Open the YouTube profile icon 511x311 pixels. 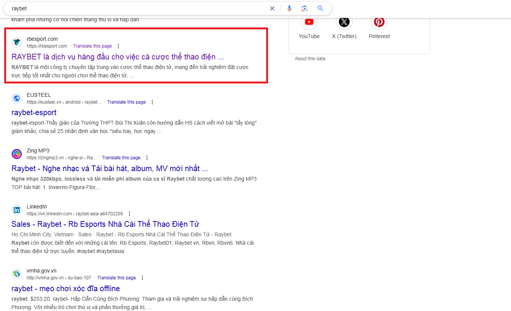tap(309, 22)
